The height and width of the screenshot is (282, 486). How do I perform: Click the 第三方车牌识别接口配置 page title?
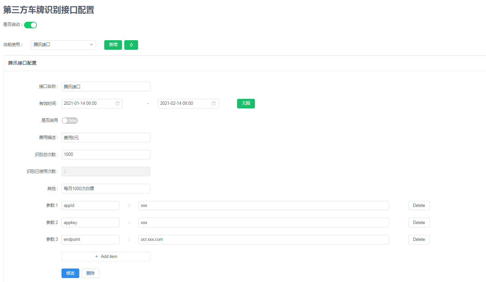tap(49, 10)
